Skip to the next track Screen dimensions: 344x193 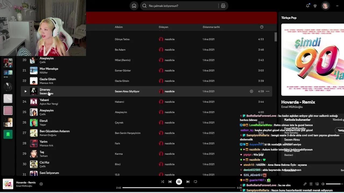click(x=188, y=182)
